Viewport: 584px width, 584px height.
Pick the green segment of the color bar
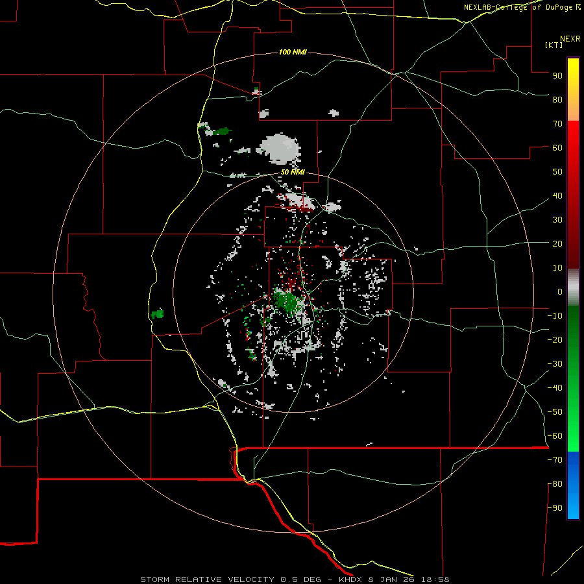[x=573, y=379]
